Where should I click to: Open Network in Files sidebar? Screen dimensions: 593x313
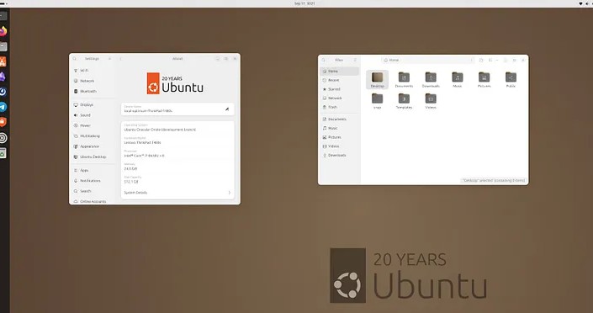click(339, 98)
